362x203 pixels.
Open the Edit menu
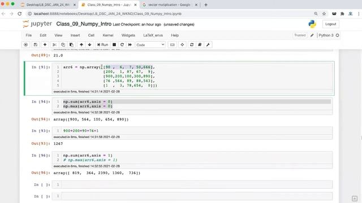43,35
